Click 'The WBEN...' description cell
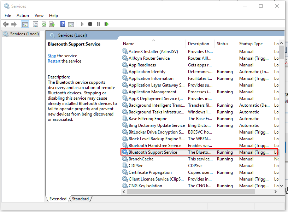 (199, 139)
